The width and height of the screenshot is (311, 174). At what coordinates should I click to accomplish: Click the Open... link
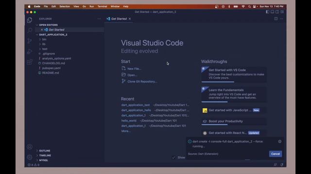(132, 75)
